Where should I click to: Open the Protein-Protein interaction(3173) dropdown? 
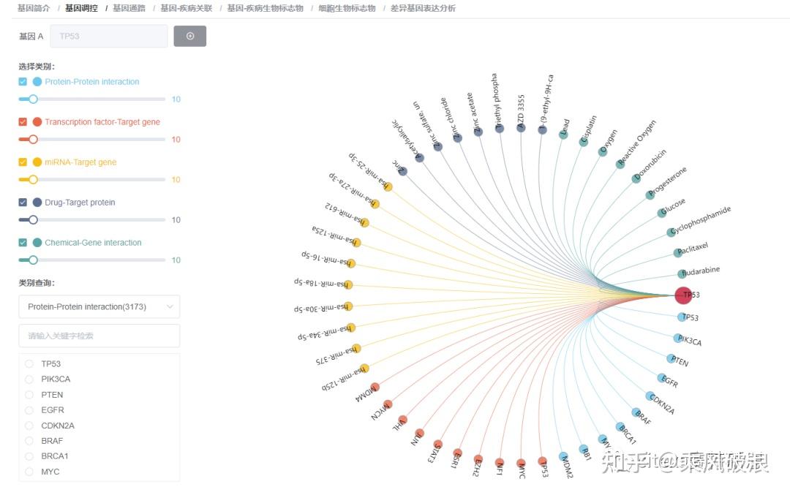[x=99, y=307]
